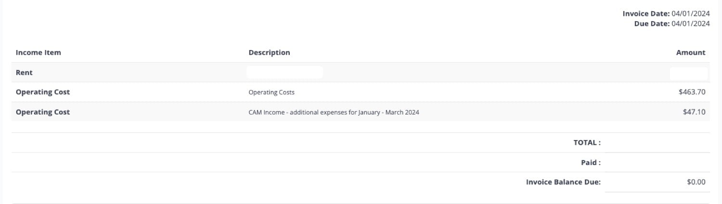722x204 pixels.
Task: Click the CAM Income additional expenses description
Action: pyautogui.click(x=334, y=113)
